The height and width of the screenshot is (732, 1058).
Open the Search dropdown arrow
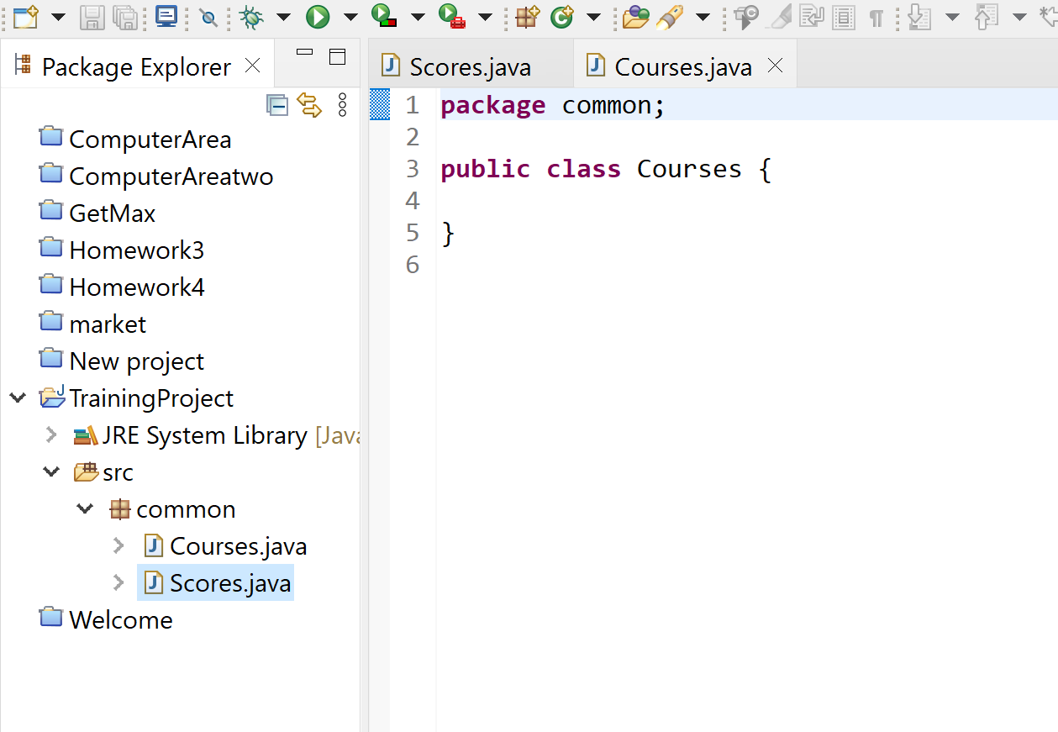[703, 17]
